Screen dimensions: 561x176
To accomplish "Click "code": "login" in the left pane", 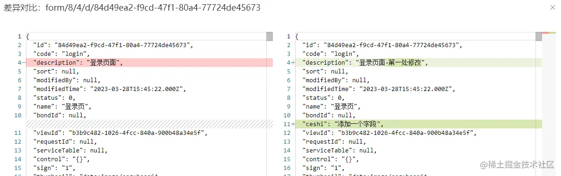I will 62,54.
